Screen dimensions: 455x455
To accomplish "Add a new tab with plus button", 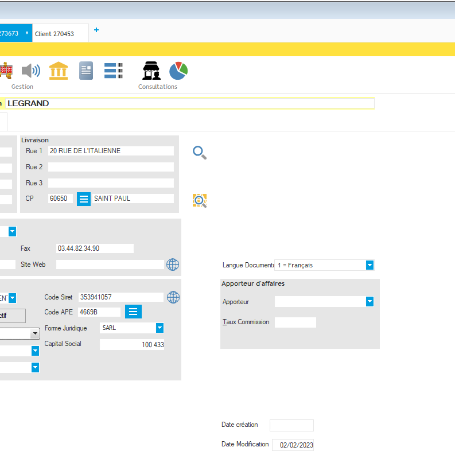I will (x=96, y=30).
